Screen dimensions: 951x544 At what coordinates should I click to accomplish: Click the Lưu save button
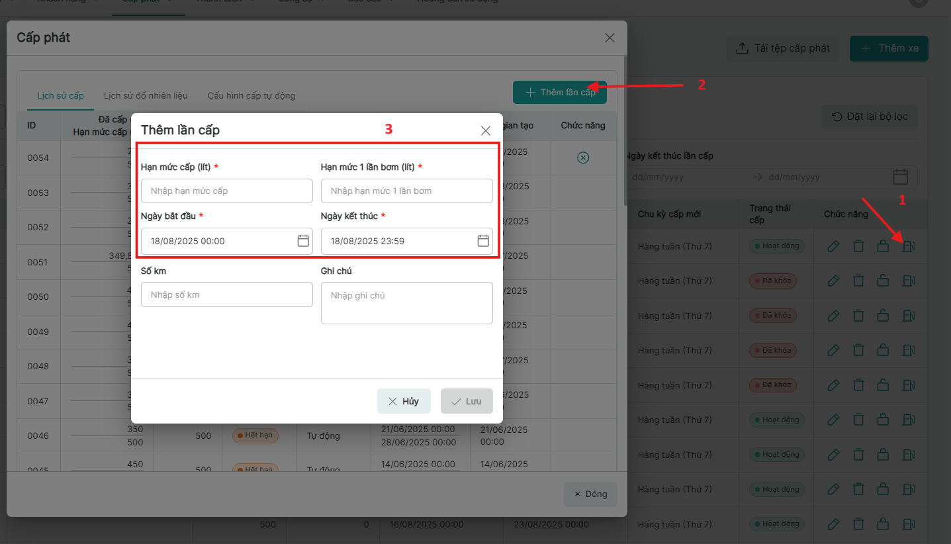point(467,401)
